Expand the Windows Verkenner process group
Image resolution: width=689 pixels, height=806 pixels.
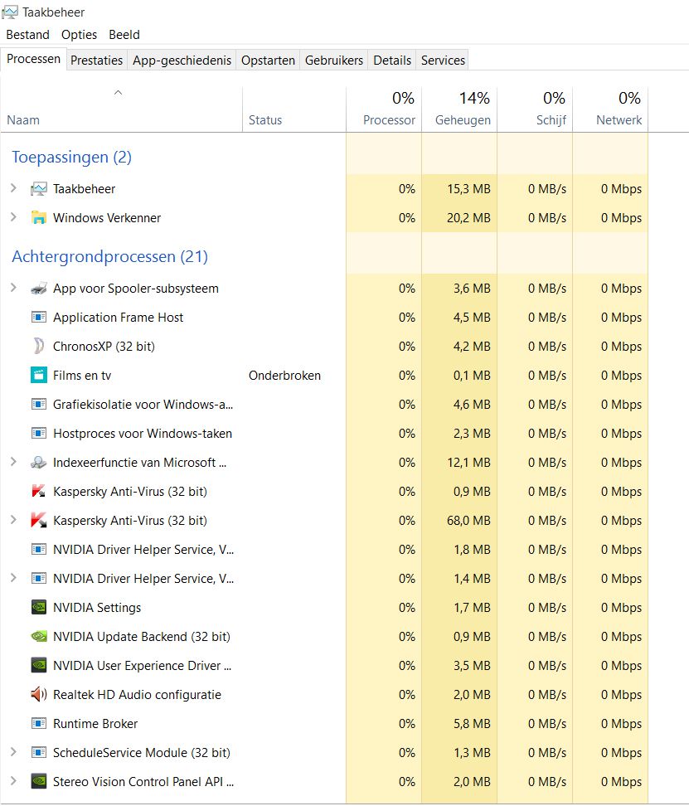point(14,217)
